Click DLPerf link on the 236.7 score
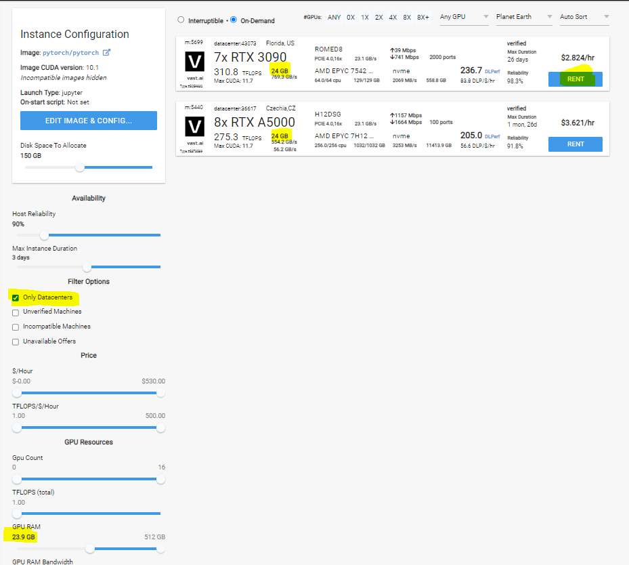The width and height of the screenshot is (629, 565). tap(492, 71)
